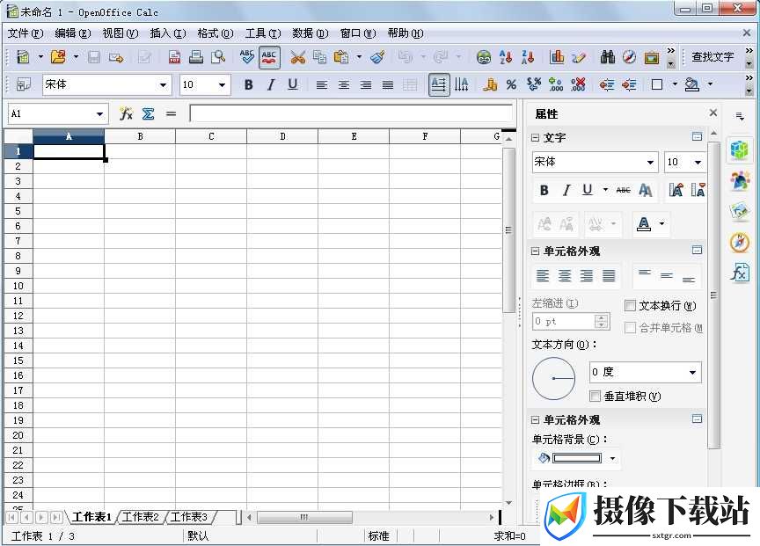Toggle Italic in the formatting toolbar
Image resolution: width=760 pixels, height=546 pixels.
[270, 84]
